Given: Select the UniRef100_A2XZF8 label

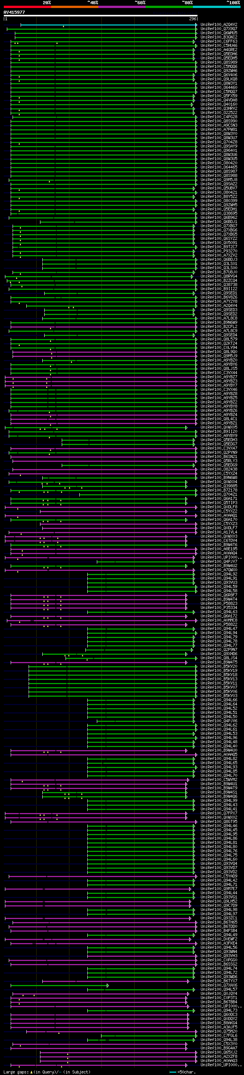Looking at the screenshot, I should point(219,1056).
